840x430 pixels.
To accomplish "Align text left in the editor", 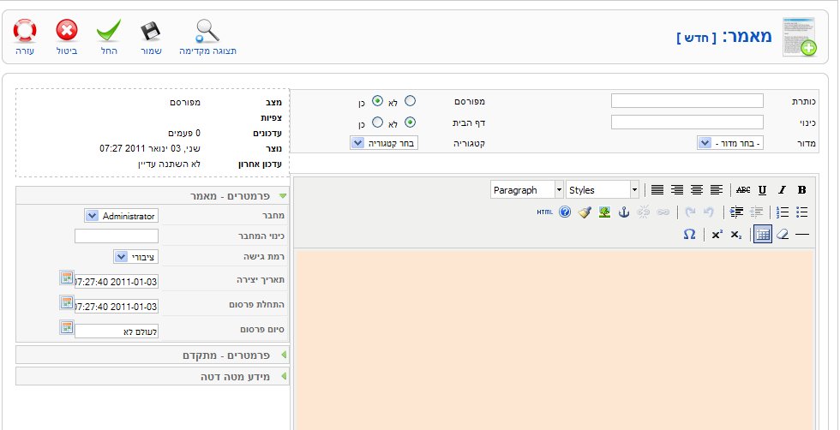I will pyautogui.click(x=717, y=189).
